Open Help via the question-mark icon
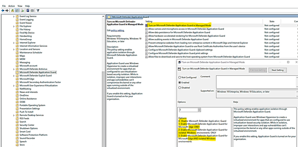Viewport: 298px width, 147px height. click(28, 11)
